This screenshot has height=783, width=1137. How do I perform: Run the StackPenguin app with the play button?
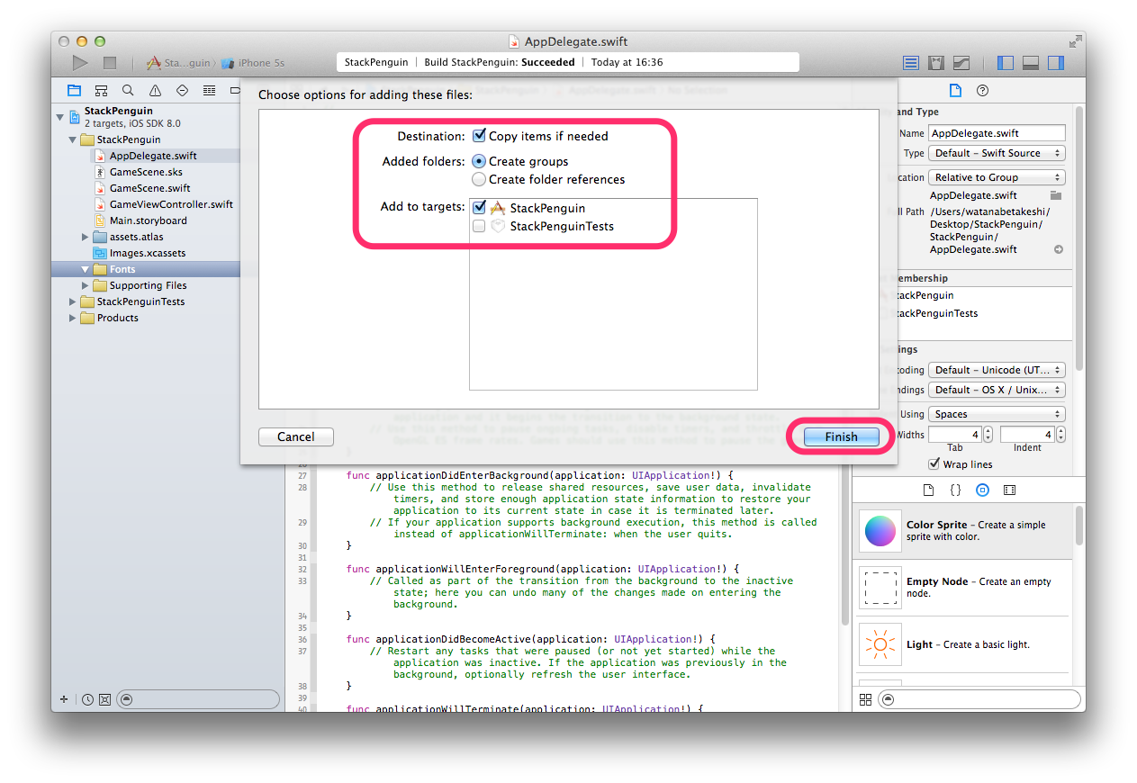pyautogui.click(x=79, y=61)
